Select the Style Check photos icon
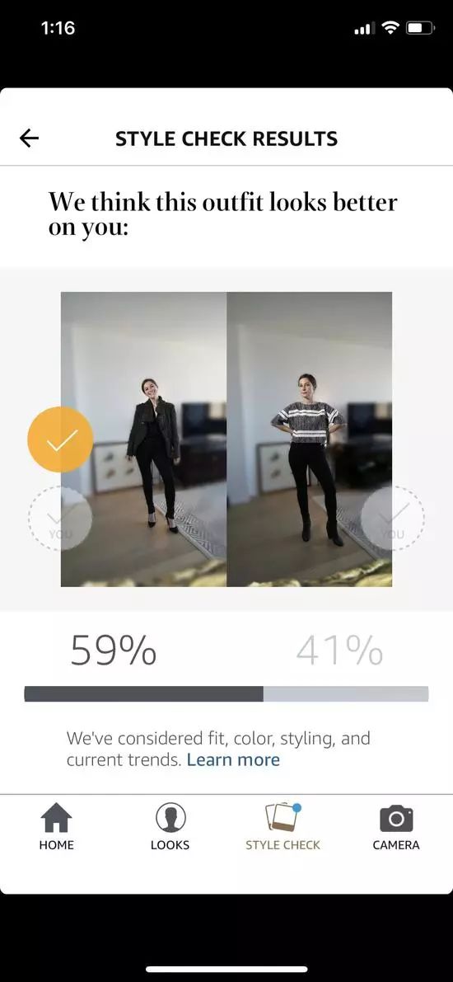Image resolution: width=453 pixels, height=982 pixels. tap(283, 817)
